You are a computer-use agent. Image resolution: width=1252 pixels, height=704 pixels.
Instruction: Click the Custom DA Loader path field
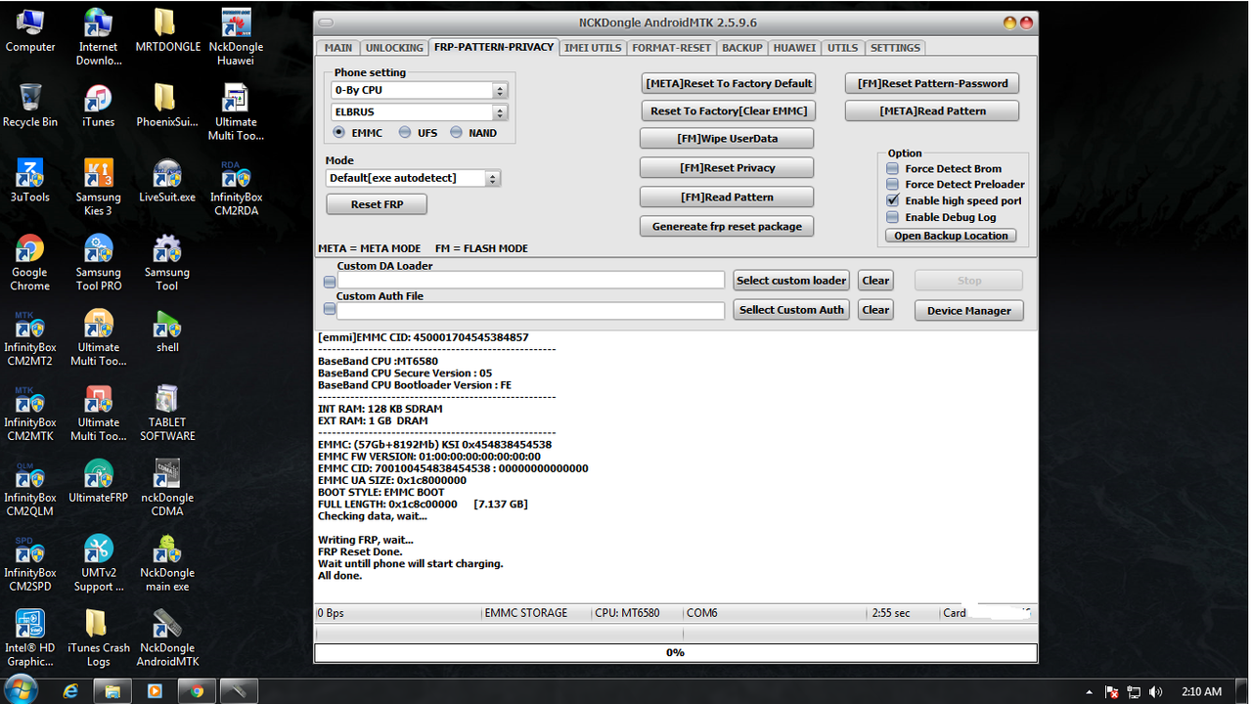[x=531, y=281]
